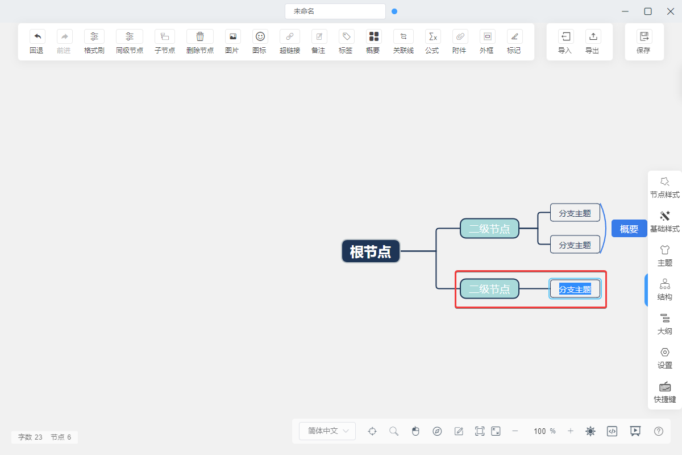Open the 图标 emoji picker

[x=260, y=42]
